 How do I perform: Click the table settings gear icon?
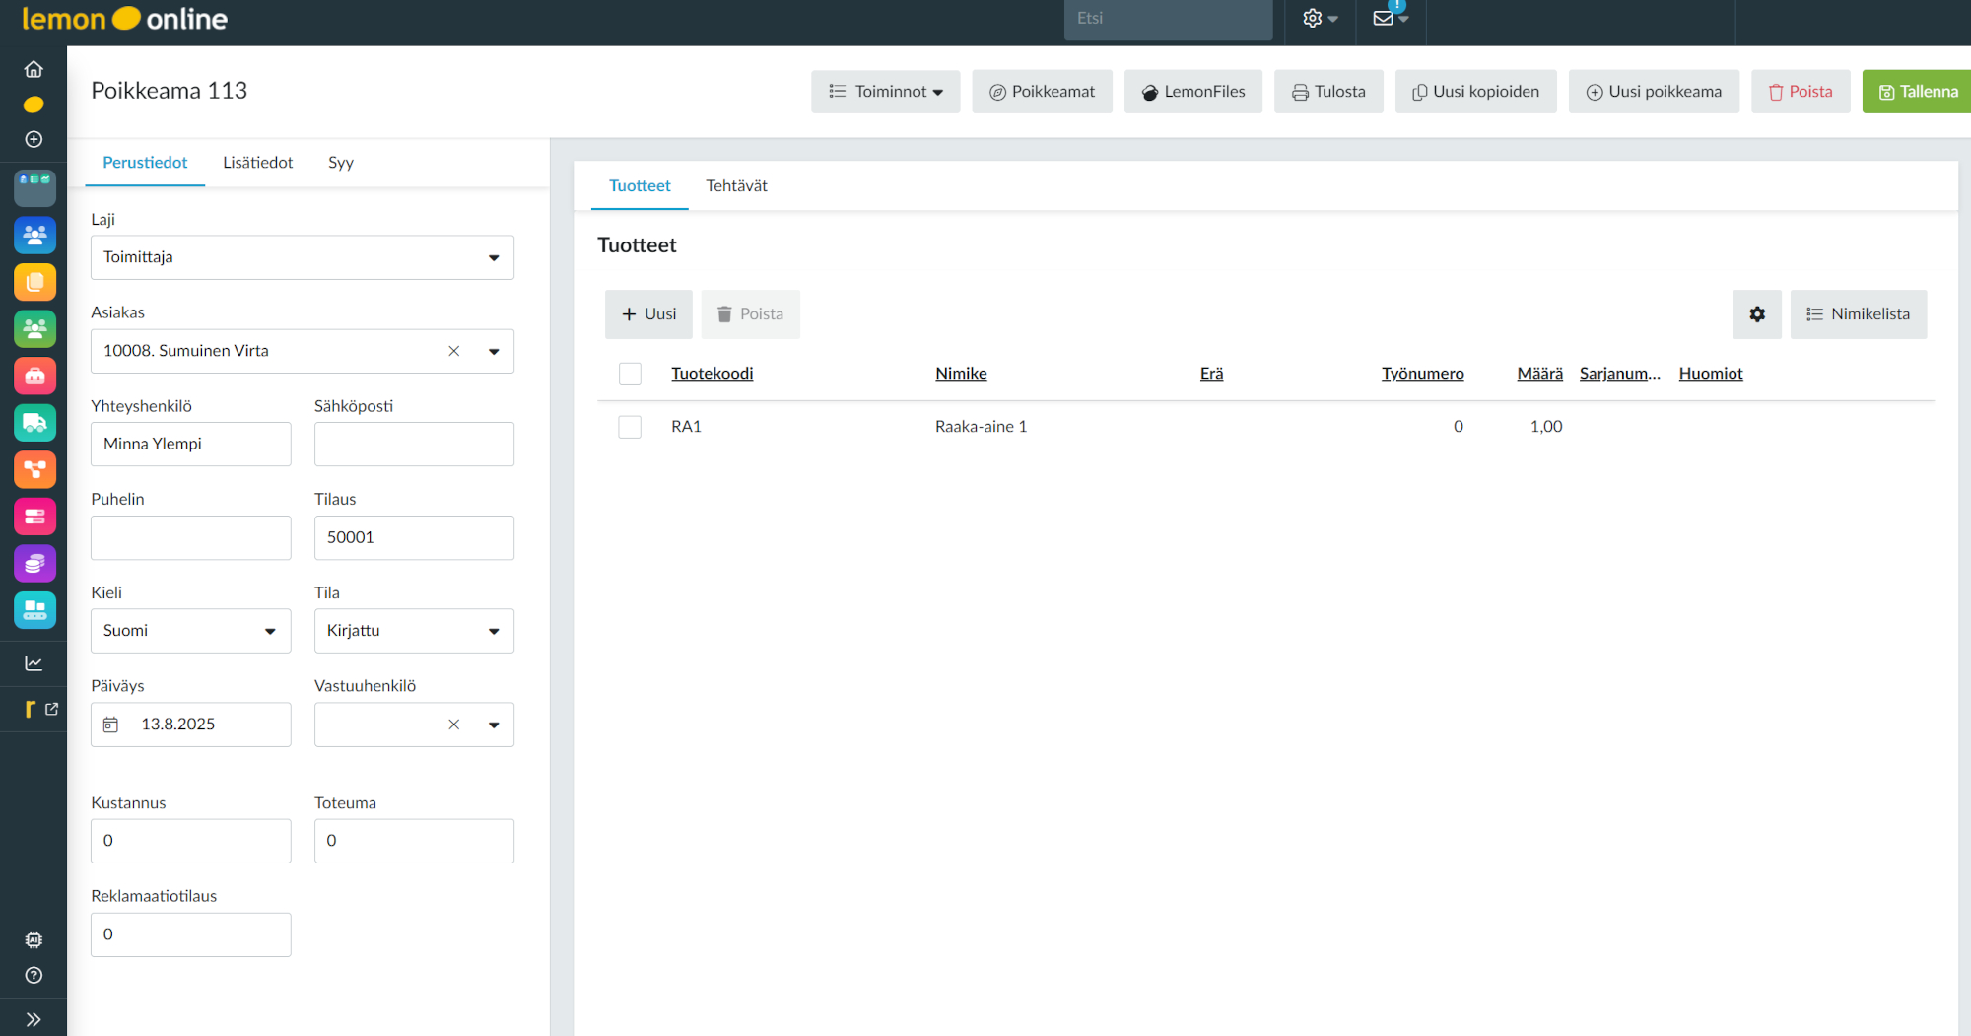(x=1757, y=314)
